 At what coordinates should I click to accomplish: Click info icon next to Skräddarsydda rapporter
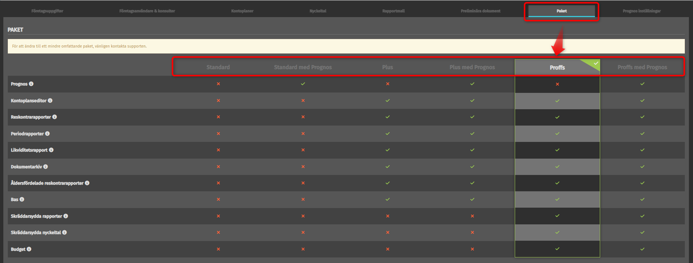(66, 216)
